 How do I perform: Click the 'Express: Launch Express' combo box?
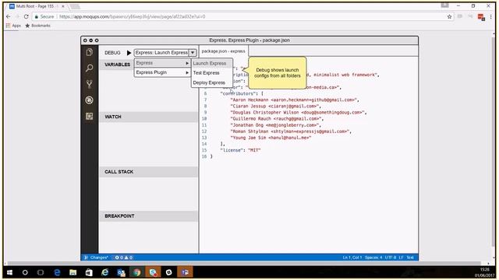165,53
